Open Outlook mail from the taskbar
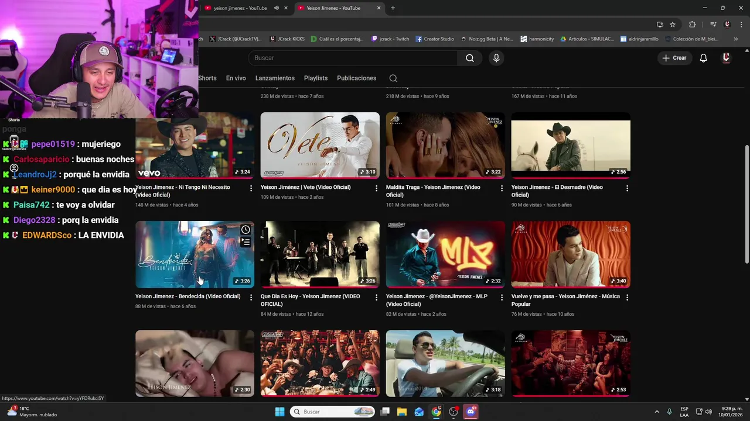The image size is (750, 421). pos(419,412)
